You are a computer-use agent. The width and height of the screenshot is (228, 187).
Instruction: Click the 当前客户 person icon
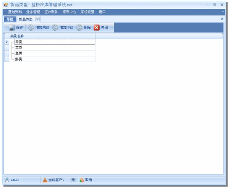(x=45, y=180)
